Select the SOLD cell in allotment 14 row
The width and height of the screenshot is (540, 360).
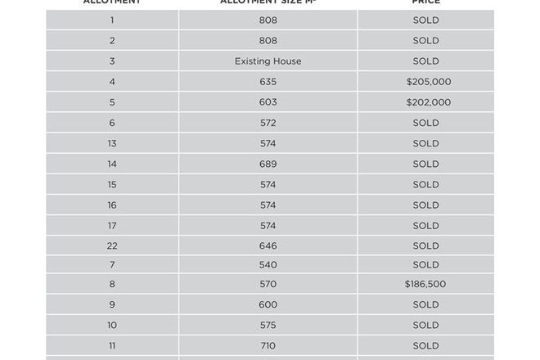point(425,164)
